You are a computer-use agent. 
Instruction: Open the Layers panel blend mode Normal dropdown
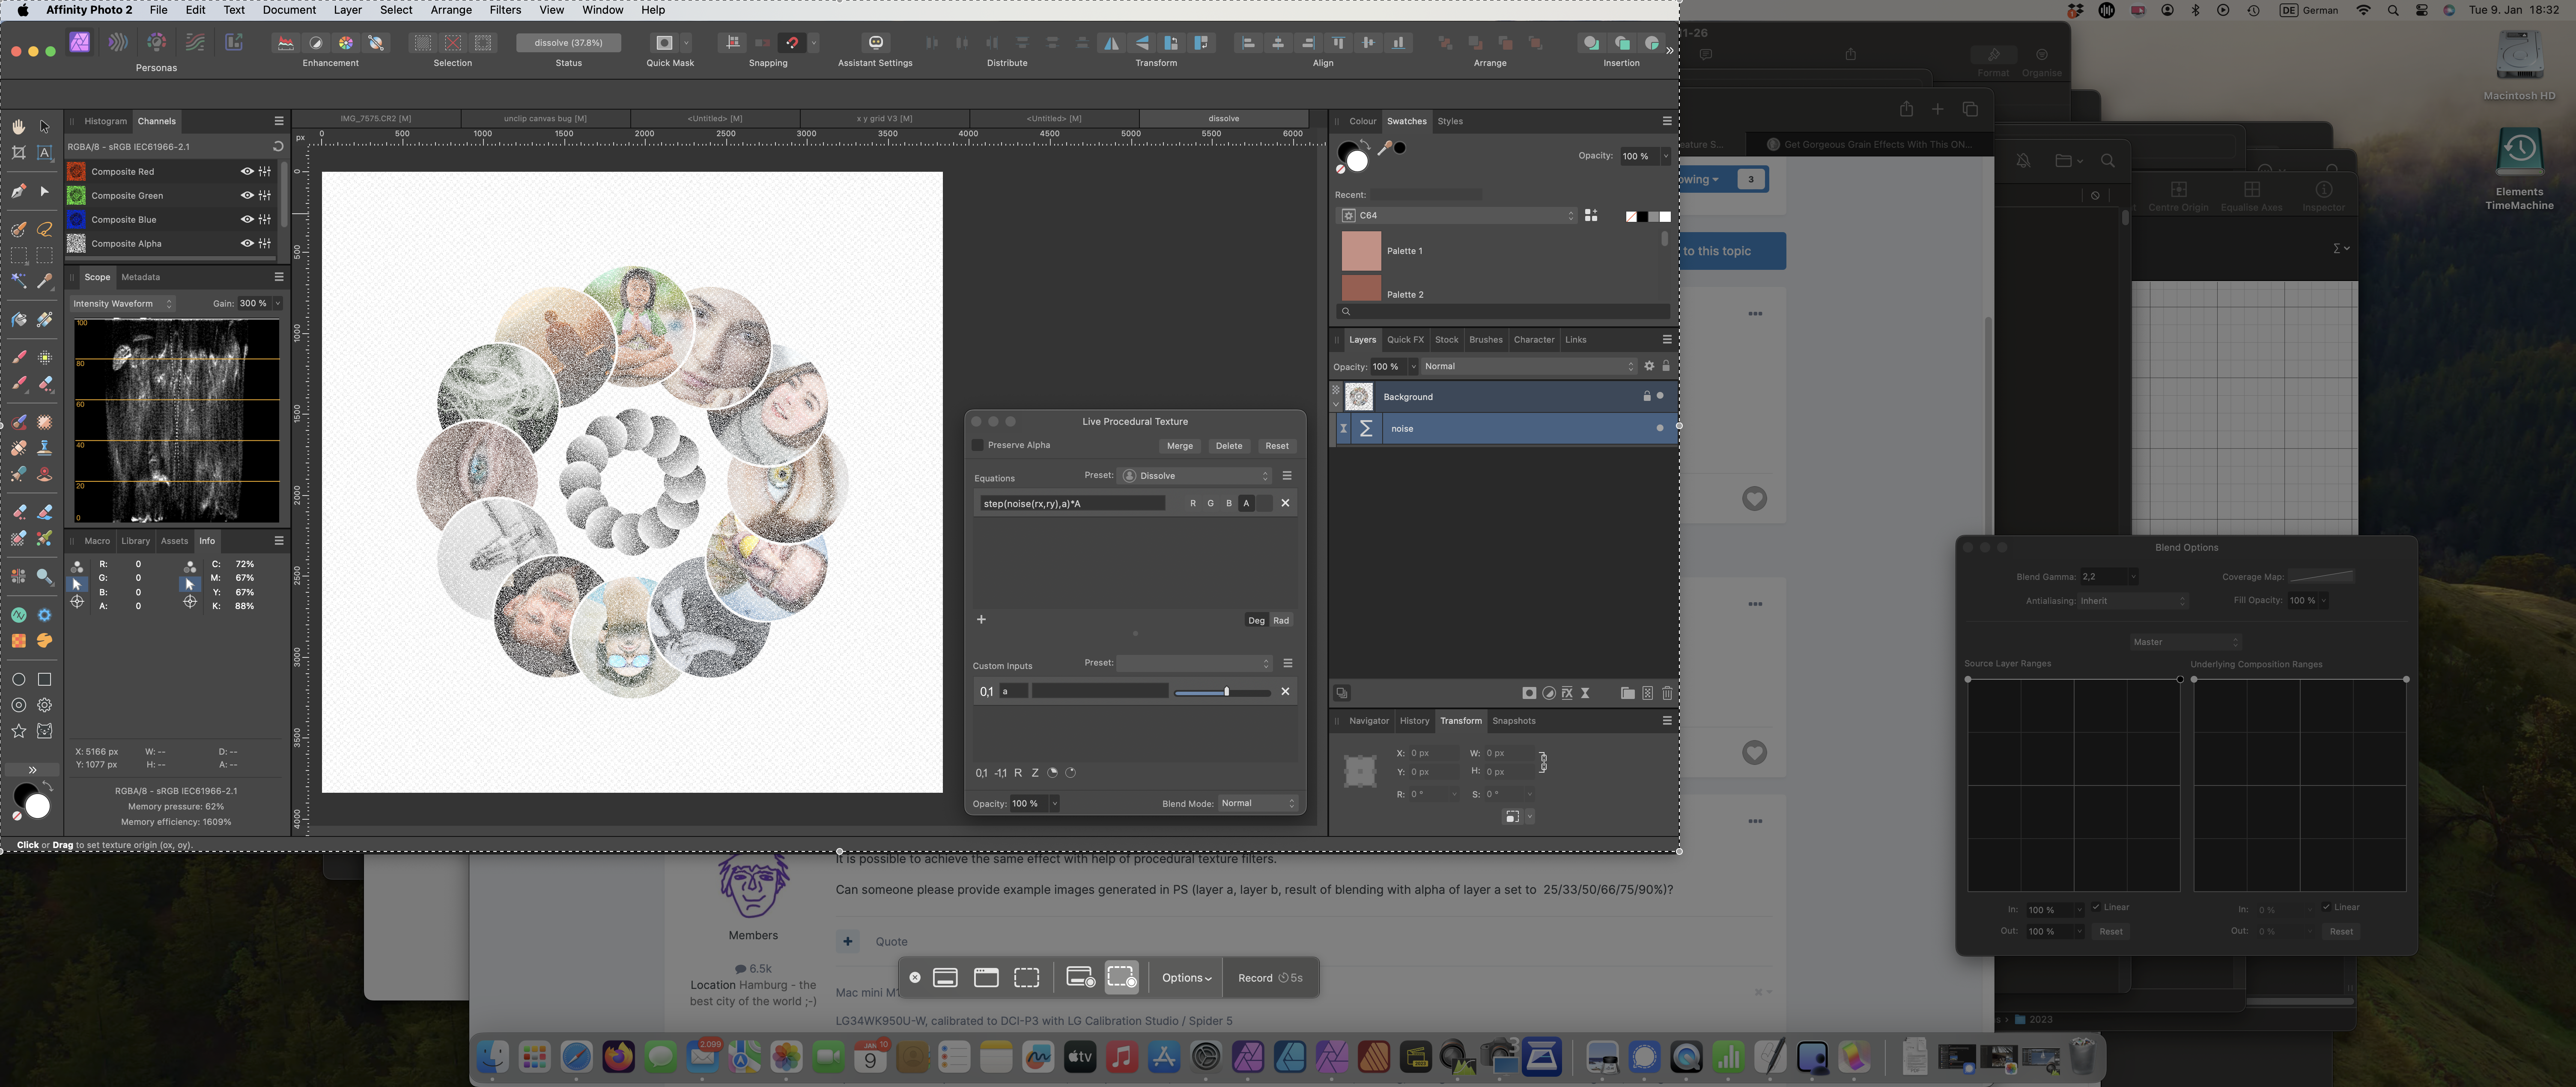[1529, 367]
